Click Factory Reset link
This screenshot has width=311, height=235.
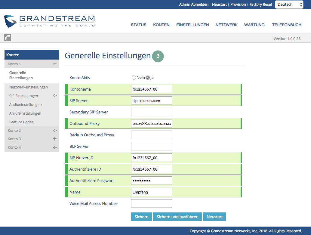[261, 5]
